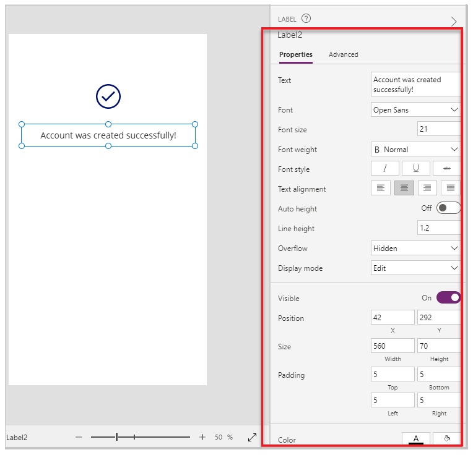473x455 pixels.
Task: Click the Font size field showing 21
Action: (439, 129)
